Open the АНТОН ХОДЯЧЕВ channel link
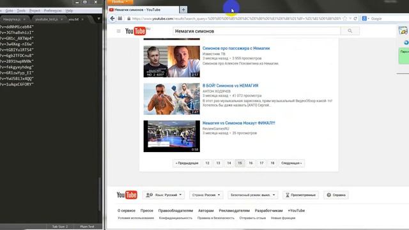The image size is (409, 230). pyautogui.click(x=217, y=91)
